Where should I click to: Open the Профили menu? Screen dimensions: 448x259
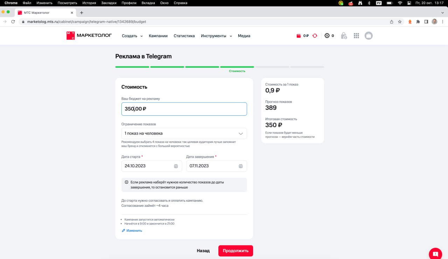point(129,3)
